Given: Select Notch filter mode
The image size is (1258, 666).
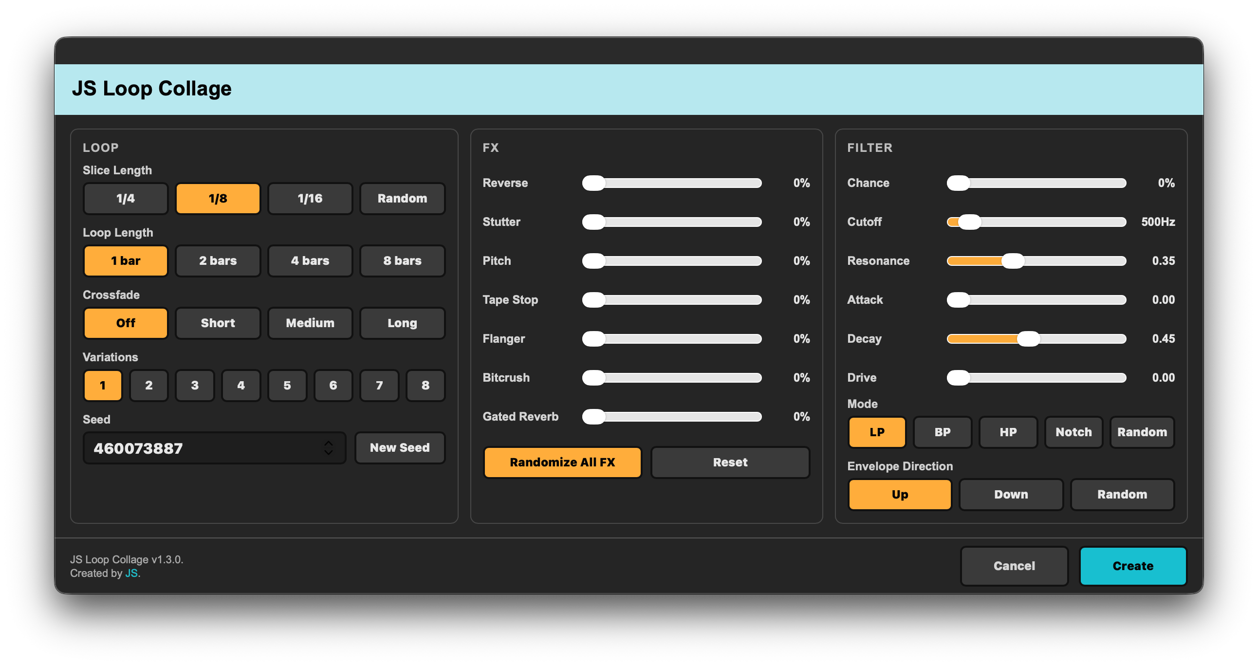Looking at the screenshot, I should (1073, 432).
